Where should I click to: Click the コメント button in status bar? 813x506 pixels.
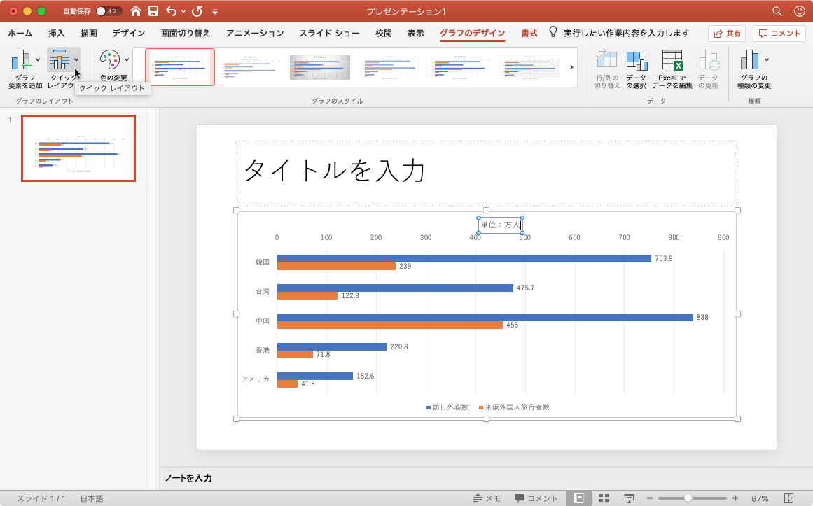(536, 498)
